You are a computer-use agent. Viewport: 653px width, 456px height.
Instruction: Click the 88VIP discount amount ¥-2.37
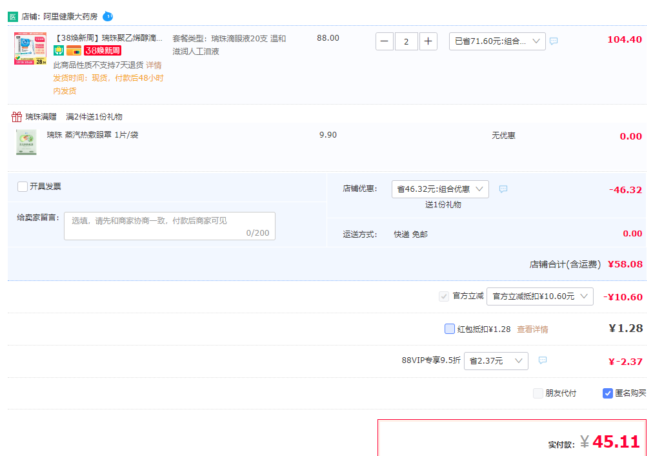[x=625, y=362]
